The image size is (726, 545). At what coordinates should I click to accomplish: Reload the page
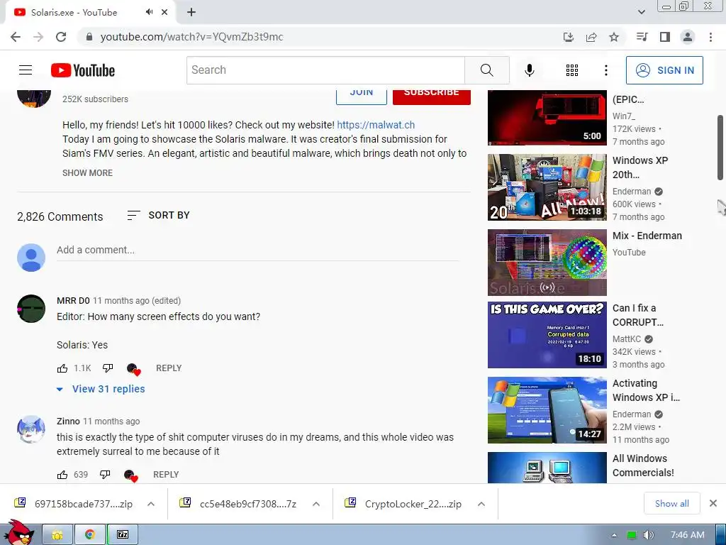coord(61,37)
